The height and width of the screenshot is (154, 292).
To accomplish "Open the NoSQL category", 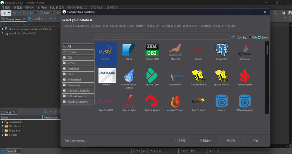I will click(78, 63).
